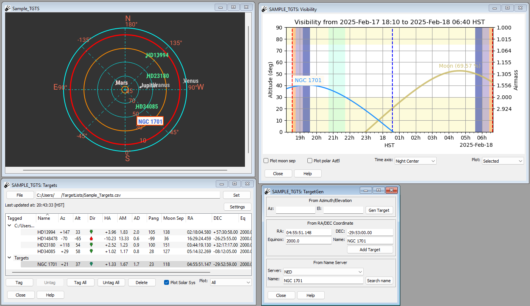Image resolution: width=530 pixels, height=306 pixels.
Task: Enable the Plot moon sep checkbox
Action: pyautogui.click(x=266, y=161)
